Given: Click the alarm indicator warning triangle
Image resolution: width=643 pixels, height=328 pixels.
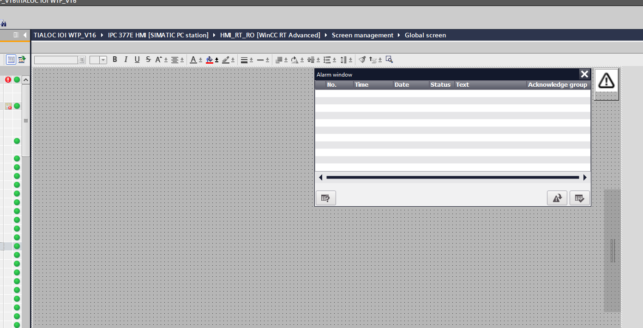Looking at the screenshot, I should tap(606, 80).
